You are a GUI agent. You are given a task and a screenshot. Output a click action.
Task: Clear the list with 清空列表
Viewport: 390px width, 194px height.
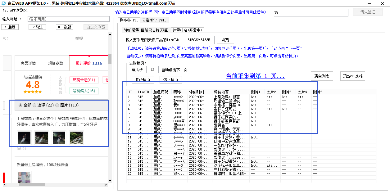[322, 76]
